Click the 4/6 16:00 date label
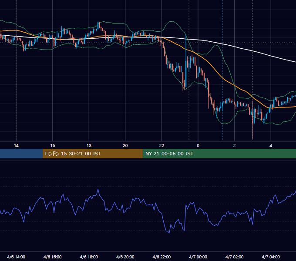This screenshot has height=261, width=296. (x=53, y=257)
